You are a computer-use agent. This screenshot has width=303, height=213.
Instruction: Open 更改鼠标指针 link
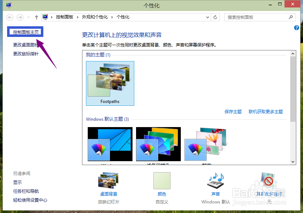click(26, 54)
